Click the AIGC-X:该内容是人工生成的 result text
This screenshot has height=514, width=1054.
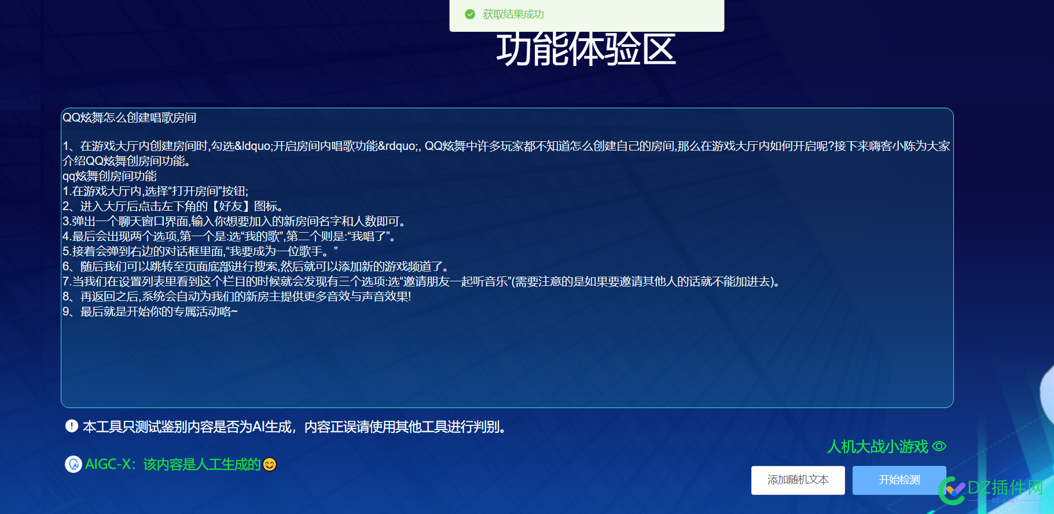pos(172,464)
